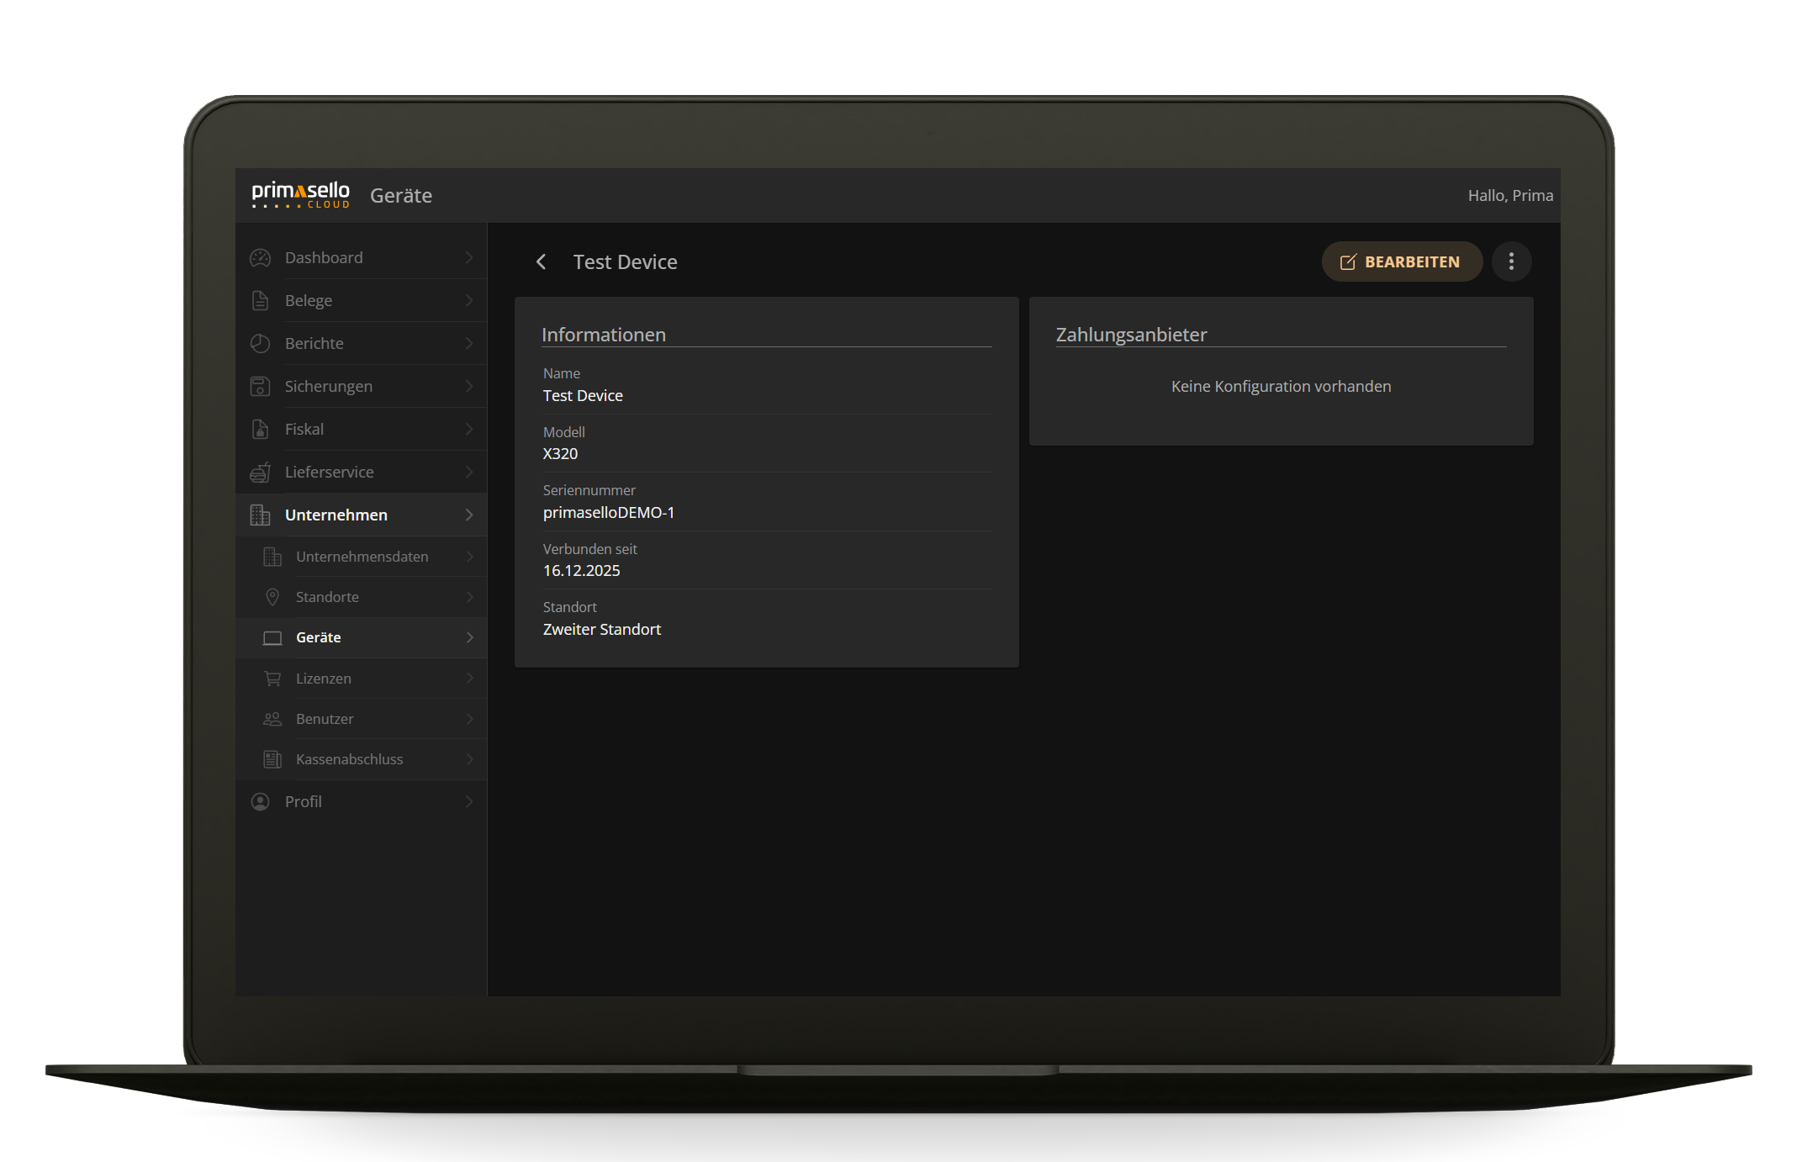Open the Geräte submenu chevron
This screenshot has height=1162, width=1802.
(x=469, y=637)
